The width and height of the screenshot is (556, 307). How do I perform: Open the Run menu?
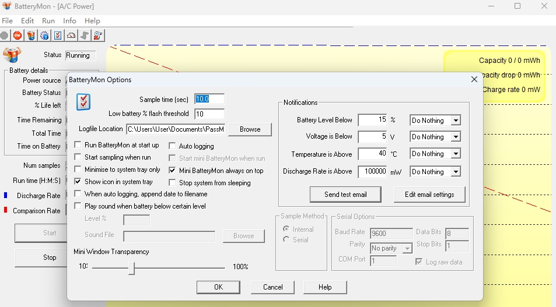pyautogui.click(x=48, y=20)
